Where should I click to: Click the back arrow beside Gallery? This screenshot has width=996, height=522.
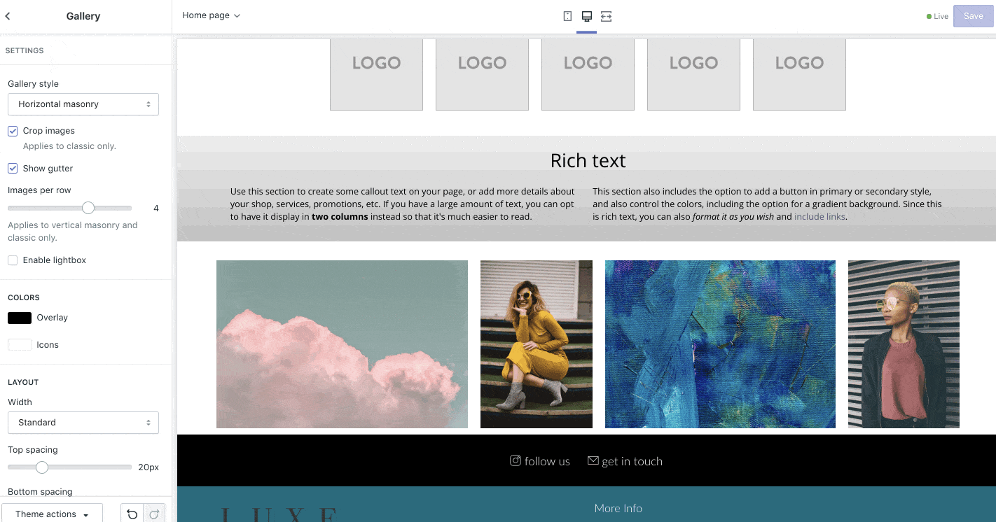click(x=8, y=16)
